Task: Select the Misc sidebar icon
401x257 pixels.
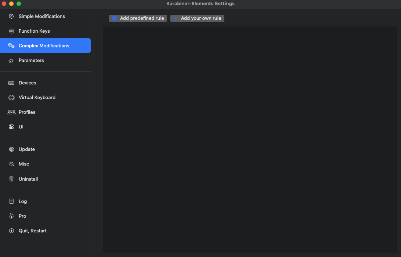Action: 11,164
